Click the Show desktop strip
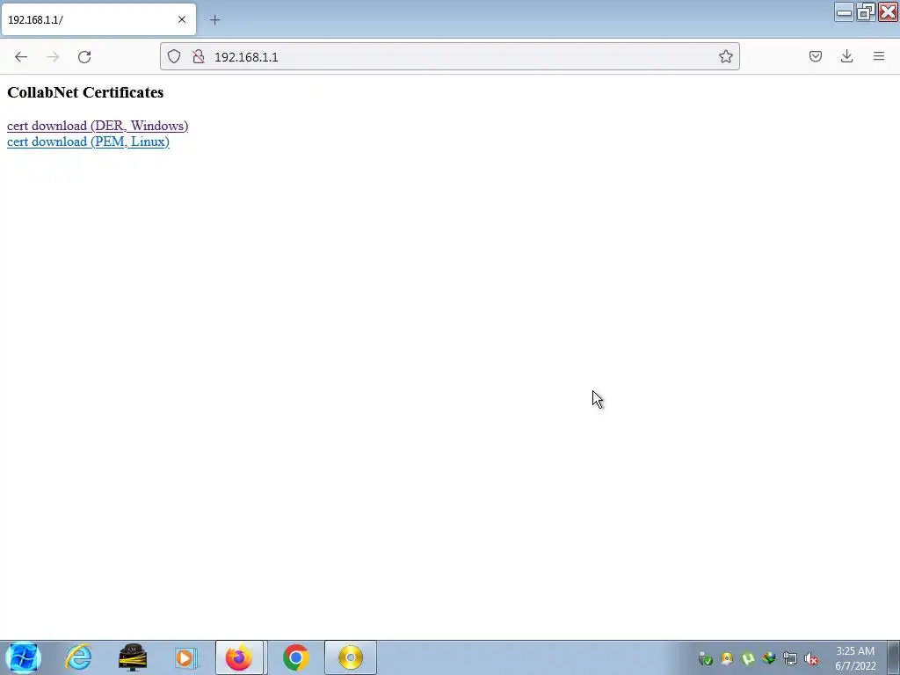900x675 pixels. point(894,657)
